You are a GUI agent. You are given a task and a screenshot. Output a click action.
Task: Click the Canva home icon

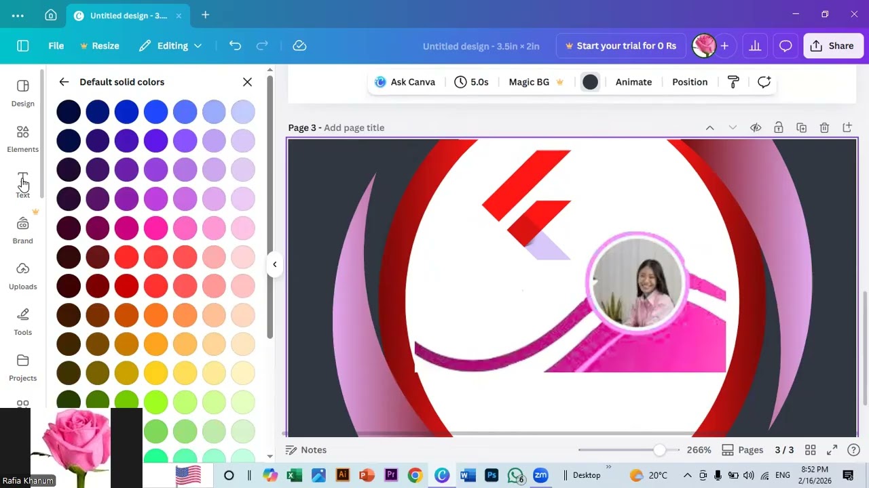(x=51, y=15)
